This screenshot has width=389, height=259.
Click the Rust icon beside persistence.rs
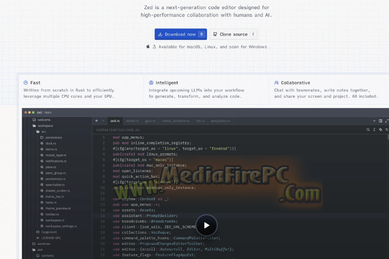click(x=42, y=179)
